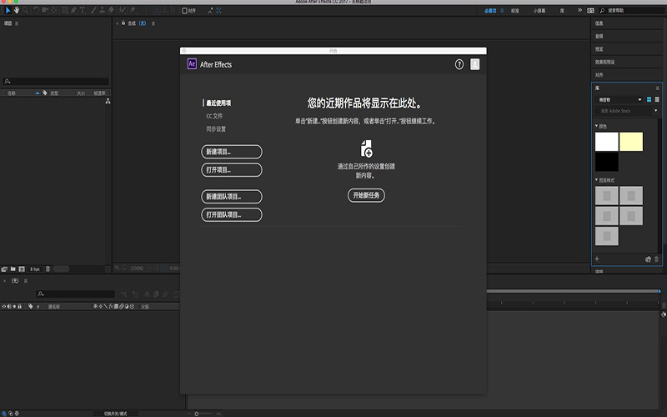
Task: Click the 新建项目 button
Action: [x=232, y=152]
